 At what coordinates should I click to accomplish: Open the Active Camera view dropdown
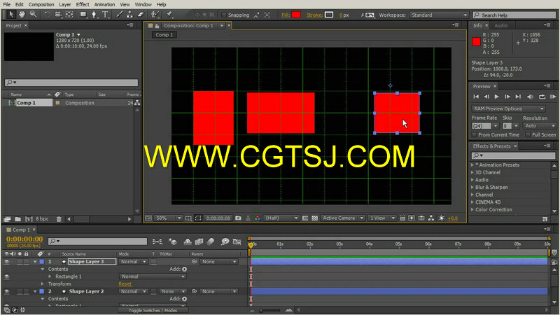tap(342, 218)
